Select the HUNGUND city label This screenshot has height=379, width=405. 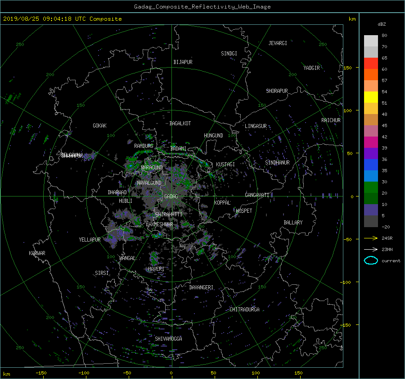coord(213,136)
